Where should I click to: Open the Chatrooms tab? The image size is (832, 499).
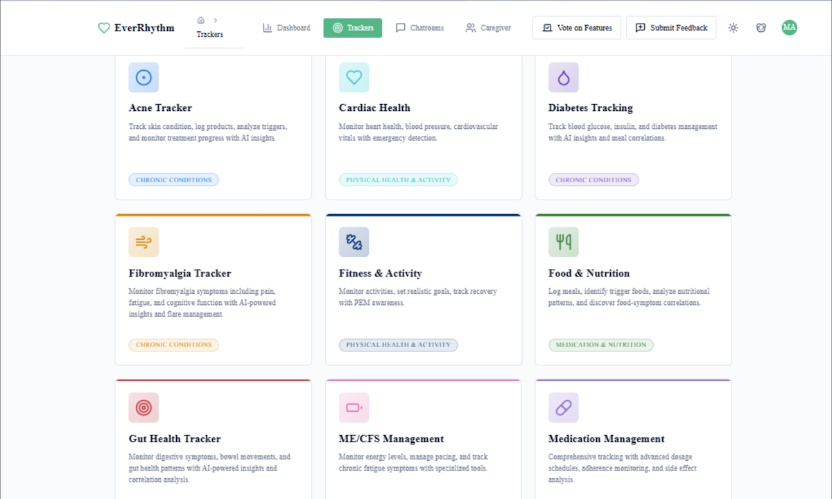point(419,28)
